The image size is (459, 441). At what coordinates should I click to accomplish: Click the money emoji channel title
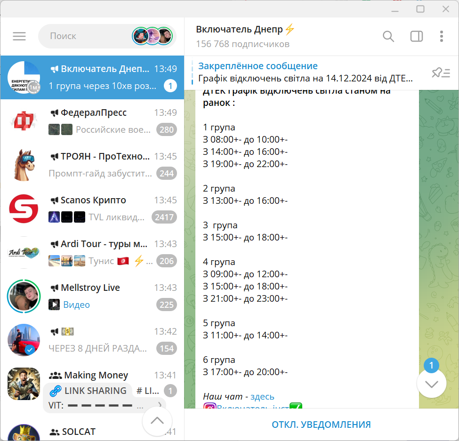coord(68,331)
